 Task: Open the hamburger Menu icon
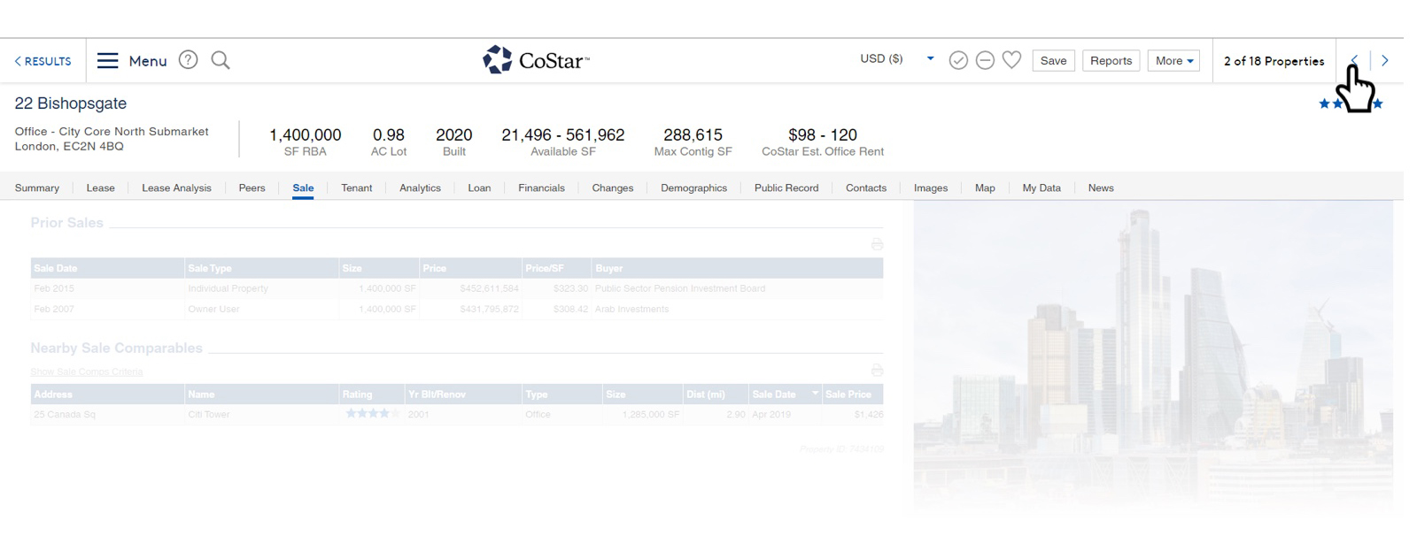coord(107,60)
